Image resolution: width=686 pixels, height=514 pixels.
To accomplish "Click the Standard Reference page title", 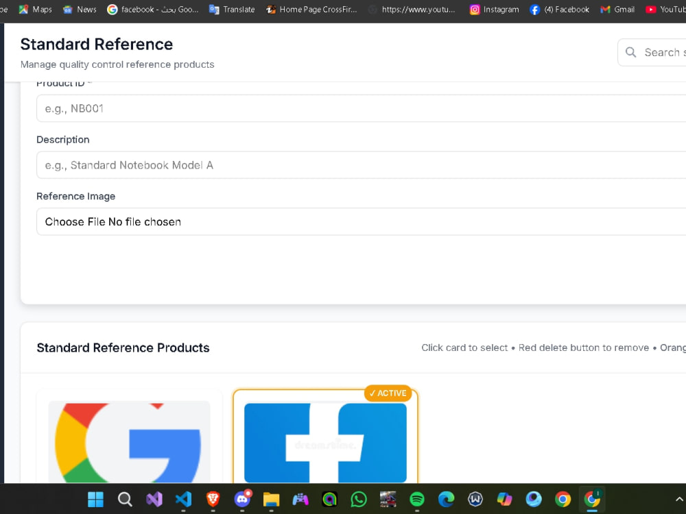I will coord(97,44).
